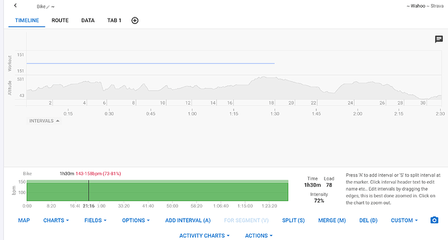Click the Intensity '72%' value
The height and width of the screenshot is (240, 448).
coord(319,201)
